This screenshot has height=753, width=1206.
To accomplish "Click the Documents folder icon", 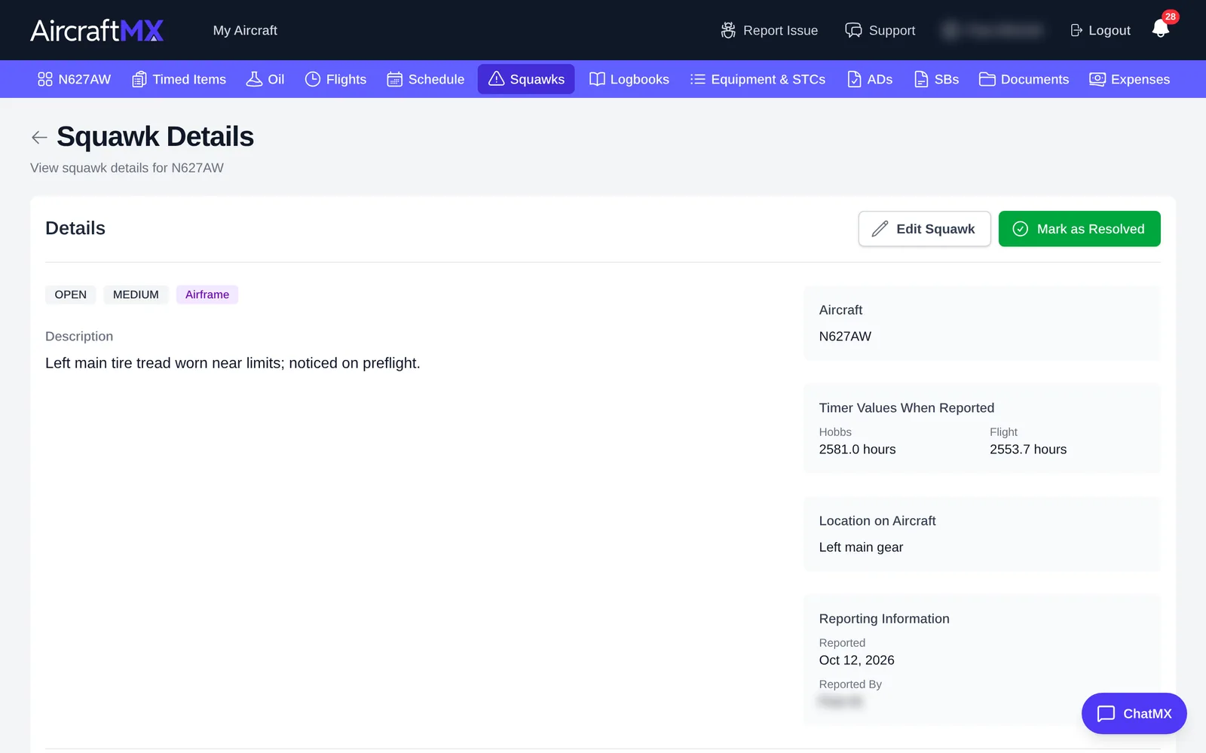I will [x=987, y=79].
